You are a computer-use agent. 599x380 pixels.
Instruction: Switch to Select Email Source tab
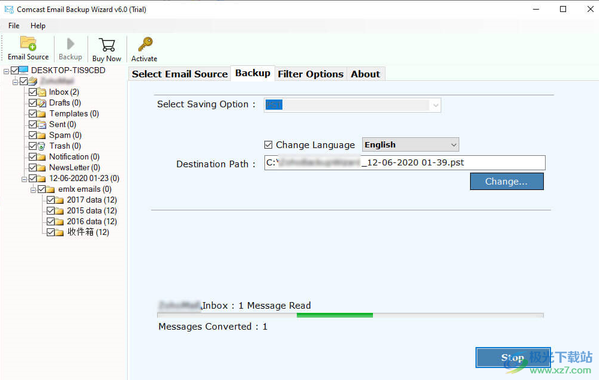tap(179, 74)
